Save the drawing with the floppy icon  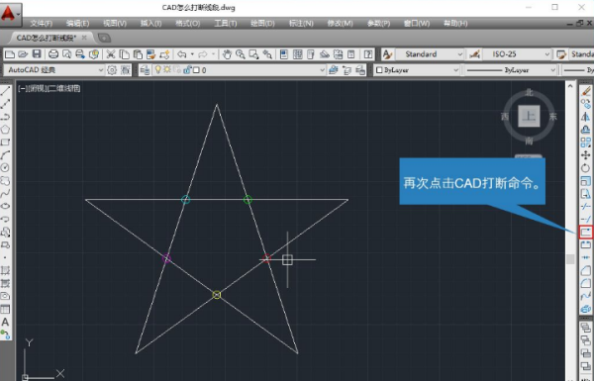tap(37, 54)
